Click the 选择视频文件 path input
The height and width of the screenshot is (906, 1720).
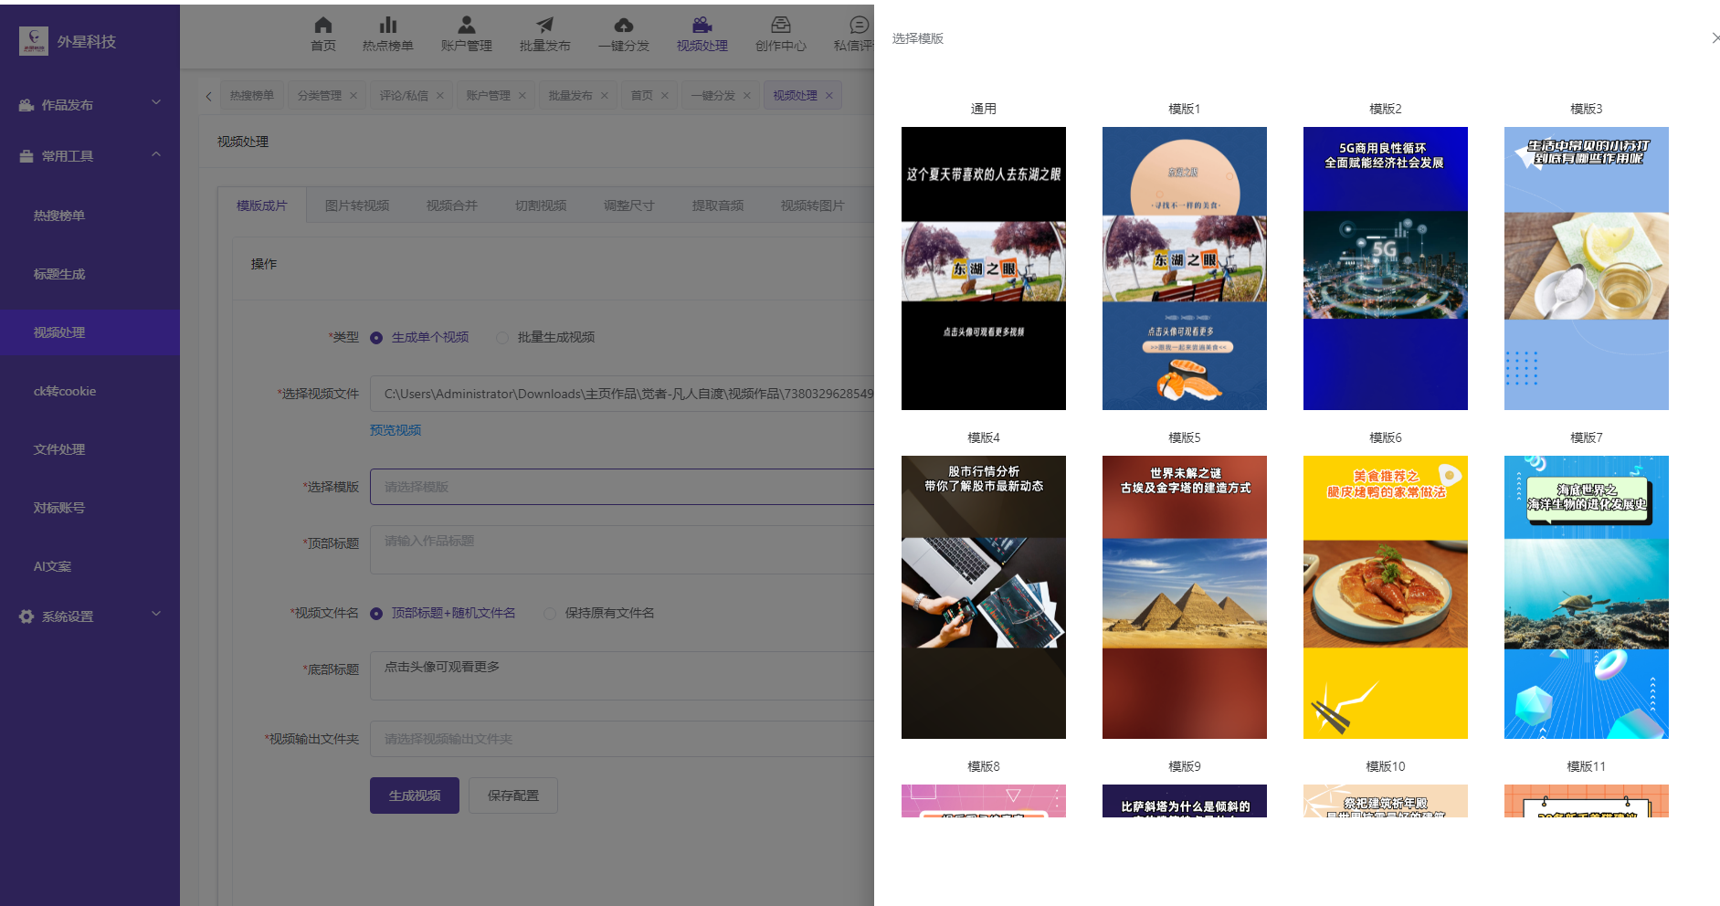622,394
